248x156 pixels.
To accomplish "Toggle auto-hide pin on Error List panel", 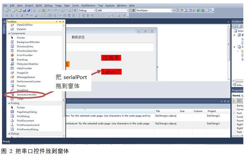I will click(225, 101).
